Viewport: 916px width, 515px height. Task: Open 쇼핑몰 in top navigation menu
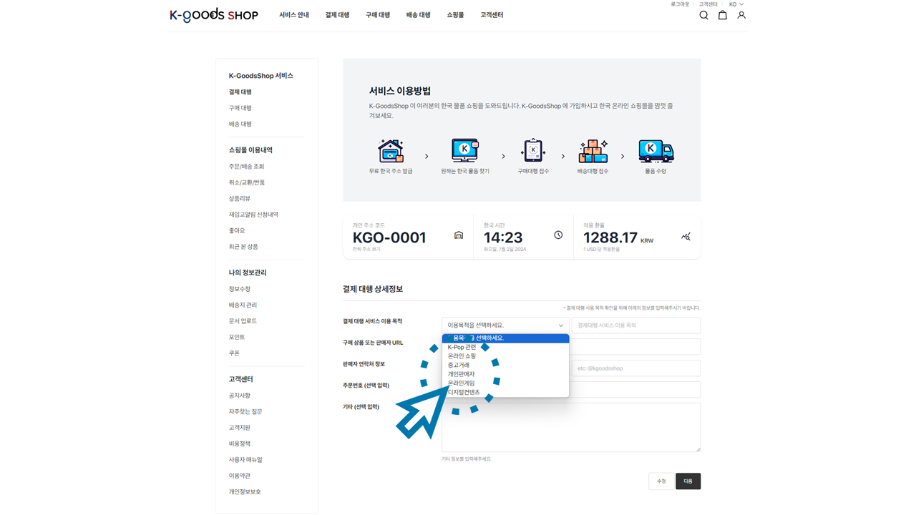[x=455, y=15]
